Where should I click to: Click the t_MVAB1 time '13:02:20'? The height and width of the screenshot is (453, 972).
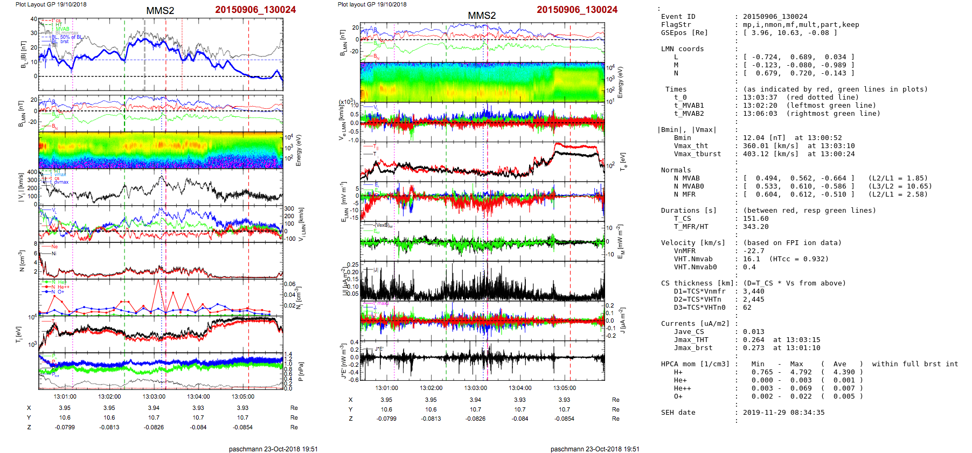(x=760, y=106)
